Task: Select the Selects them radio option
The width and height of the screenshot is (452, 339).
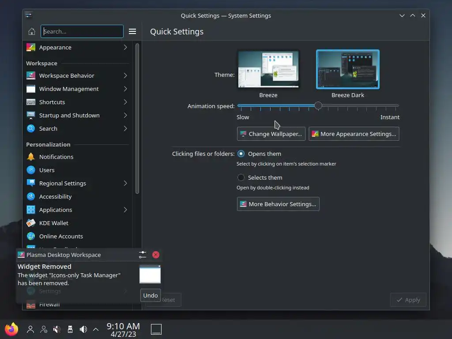Action: [x=241, y=177]
